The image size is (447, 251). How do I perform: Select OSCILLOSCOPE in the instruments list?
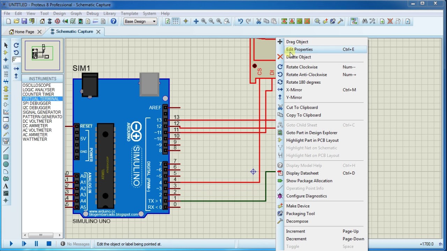tap(37, 85)
